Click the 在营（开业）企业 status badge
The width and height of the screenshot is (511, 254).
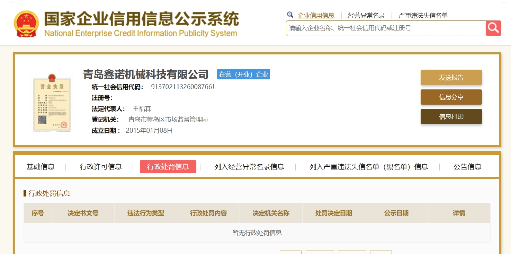tap(243, 74)
